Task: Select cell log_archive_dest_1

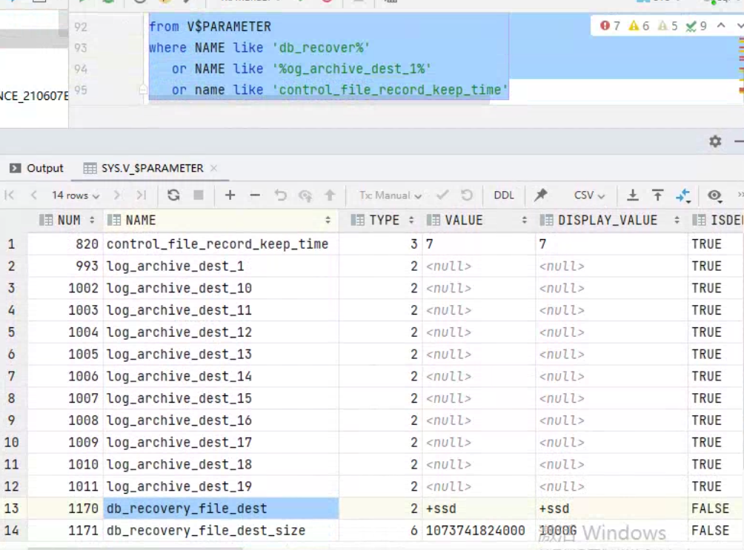Action: pos(221,266)
